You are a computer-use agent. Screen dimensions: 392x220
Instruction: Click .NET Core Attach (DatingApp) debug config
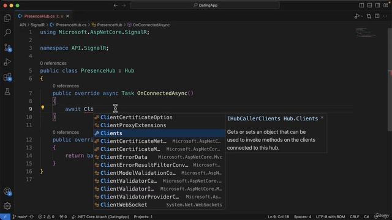100,217
